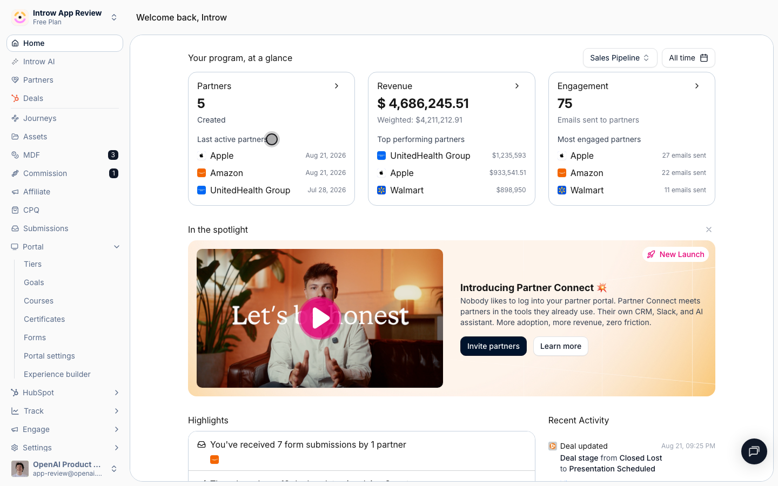This screenshot has width=778, height=486.
Task: Open the chat support bubble icon
Action: (754, 451)
